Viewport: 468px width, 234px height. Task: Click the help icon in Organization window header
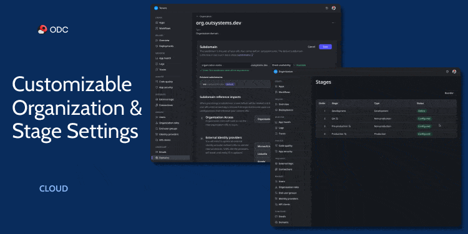click(x=447, y=72)
